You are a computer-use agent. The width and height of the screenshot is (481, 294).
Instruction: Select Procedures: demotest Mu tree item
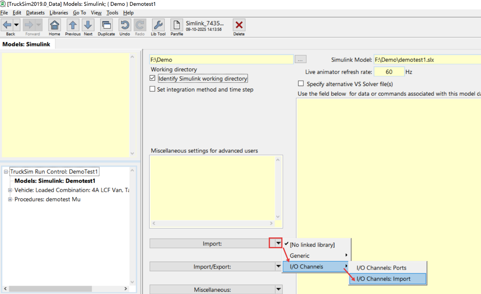[x=47, y=199]
